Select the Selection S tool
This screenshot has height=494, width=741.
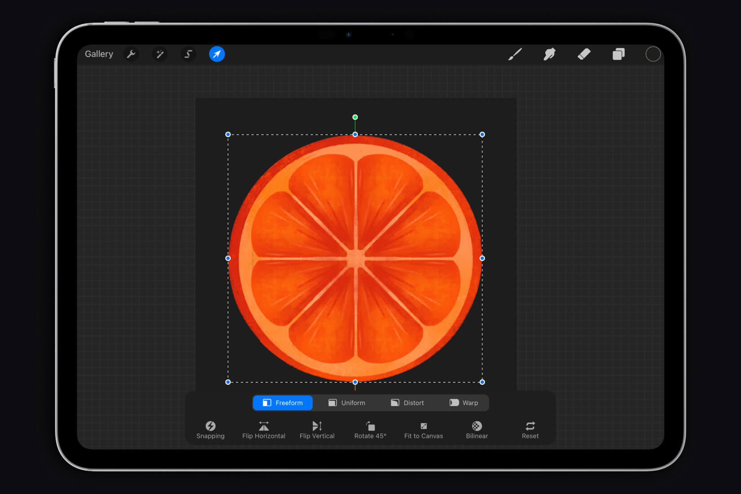(x=188, y=54)
